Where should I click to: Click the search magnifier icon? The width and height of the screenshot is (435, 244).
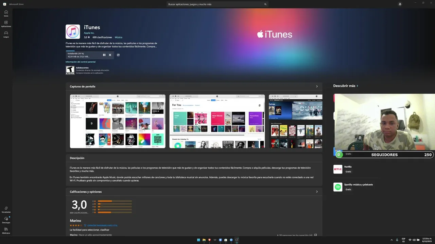point(265,4)
